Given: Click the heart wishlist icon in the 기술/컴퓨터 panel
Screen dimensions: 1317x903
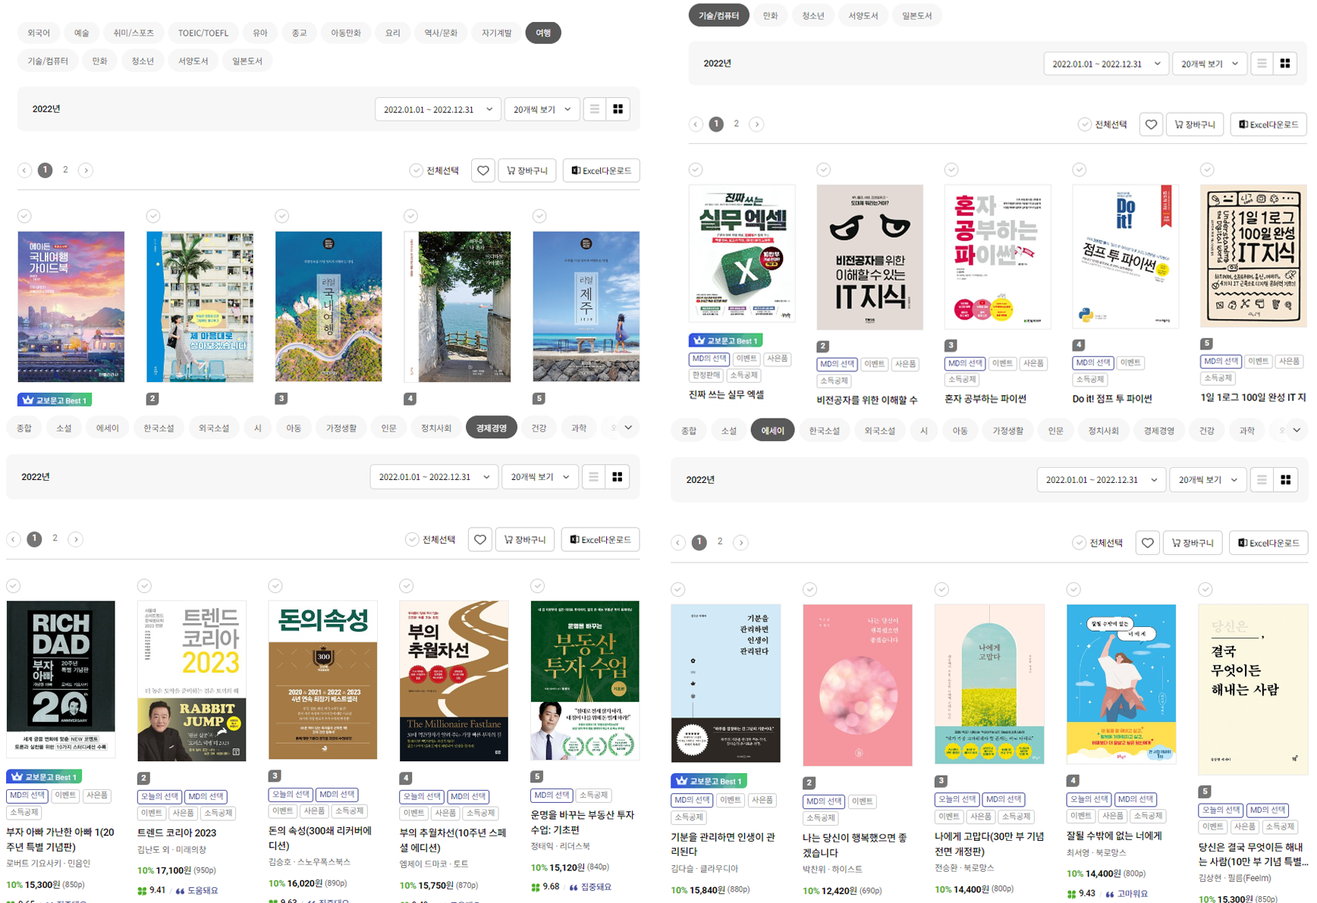Looking at the screenshot, I should pos(1151,124).
